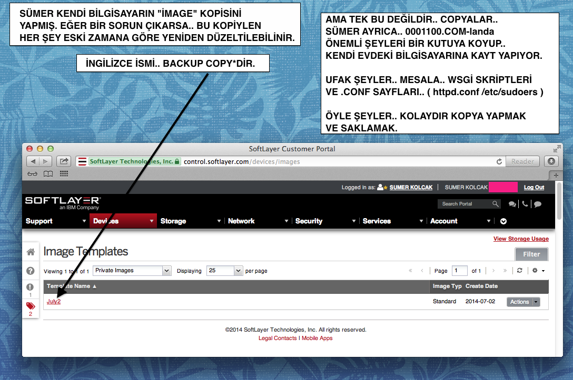This screenshot has width=573, height=380.
Task: Click the Reader button in Safari
Action: 522,161
